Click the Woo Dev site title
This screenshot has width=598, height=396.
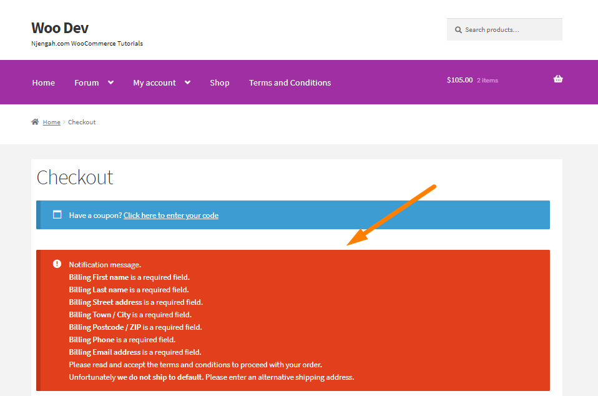click(x=60, y=28)
